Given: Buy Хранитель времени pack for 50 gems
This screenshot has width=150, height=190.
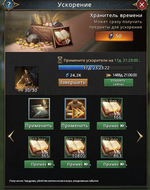Looking at the screenshot, I should (114, 36).
